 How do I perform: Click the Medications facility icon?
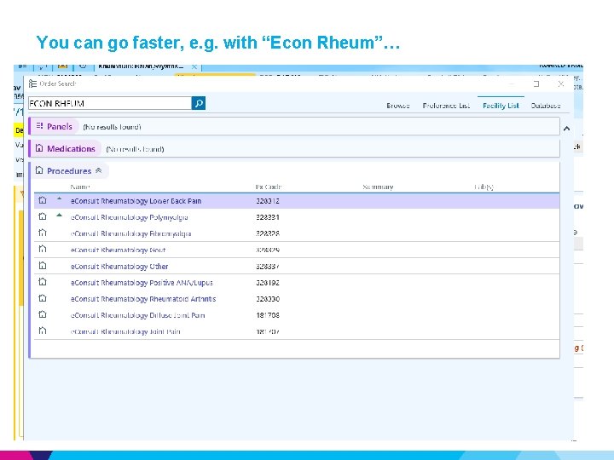click(x=39, y=148)
